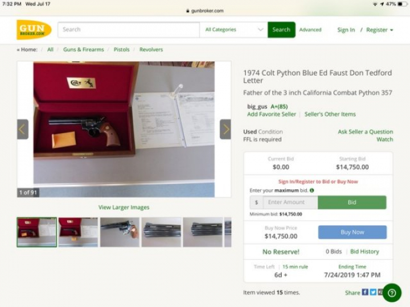Click the blue Buy Now button
Image resolution: width=410 pixels, height=307 pixels.
(x=352, y=232)
